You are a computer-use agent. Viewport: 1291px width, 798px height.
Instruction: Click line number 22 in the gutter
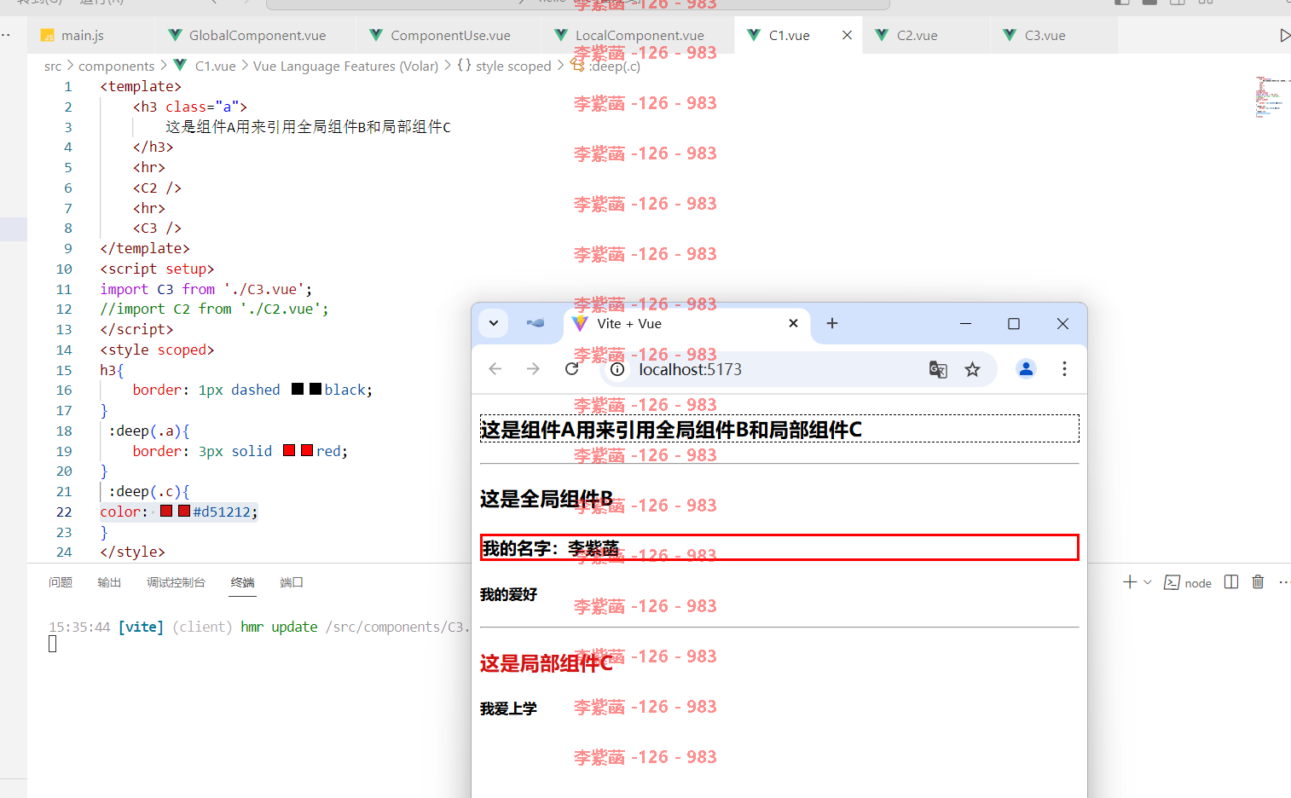(64, 512)
